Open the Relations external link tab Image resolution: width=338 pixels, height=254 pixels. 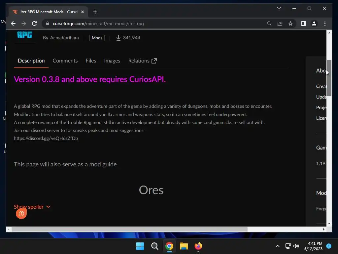coord(143,61)
